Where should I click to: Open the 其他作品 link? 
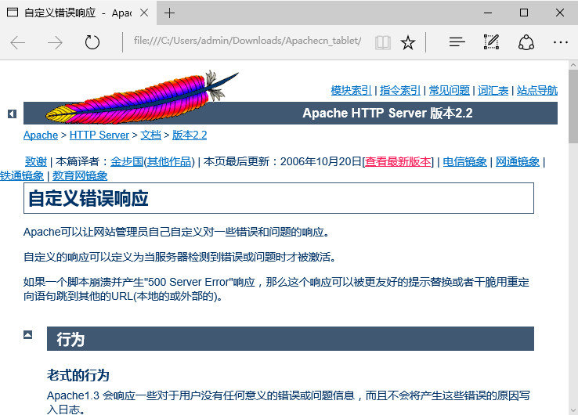pyautogui.click(x=169, y=161)
